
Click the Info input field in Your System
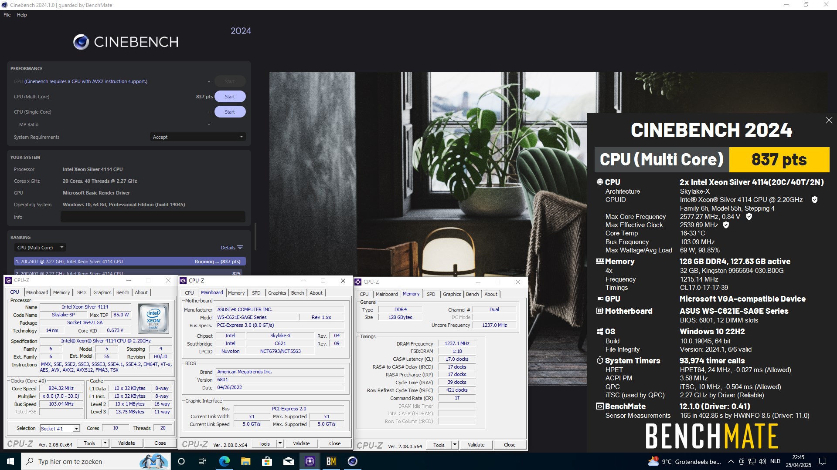[153, 217]
